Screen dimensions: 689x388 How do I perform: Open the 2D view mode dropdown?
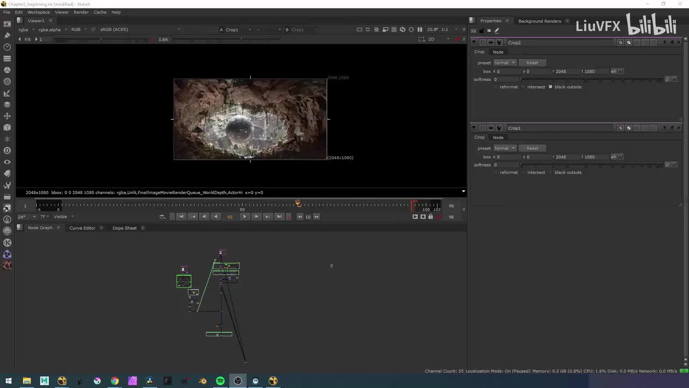pyautogui.click(x=440, y=39)
